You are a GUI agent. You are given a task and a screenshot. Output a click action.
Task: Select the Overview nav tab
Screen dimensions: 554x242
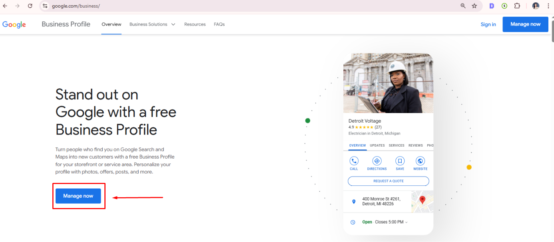(x=112, y=24)
